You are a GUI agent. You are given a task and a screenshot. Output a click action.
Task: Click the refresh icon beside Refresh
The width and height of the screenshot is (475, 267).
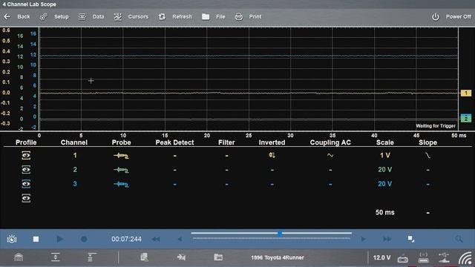point(162,16)
